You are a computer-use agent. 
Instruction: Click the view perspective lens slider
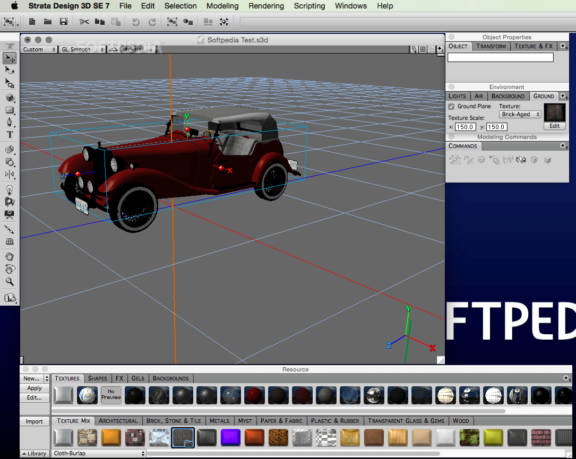point(132,49)
